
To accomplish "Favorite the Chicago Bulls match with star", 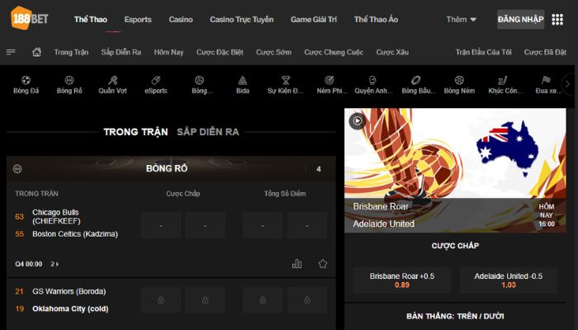I will point(323,264).
